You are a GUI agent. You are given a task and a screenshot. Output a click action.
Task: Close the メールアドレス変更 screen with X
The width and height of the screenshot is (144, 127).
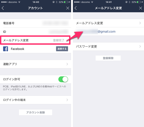pyautogui.click(x=141, y=8)
